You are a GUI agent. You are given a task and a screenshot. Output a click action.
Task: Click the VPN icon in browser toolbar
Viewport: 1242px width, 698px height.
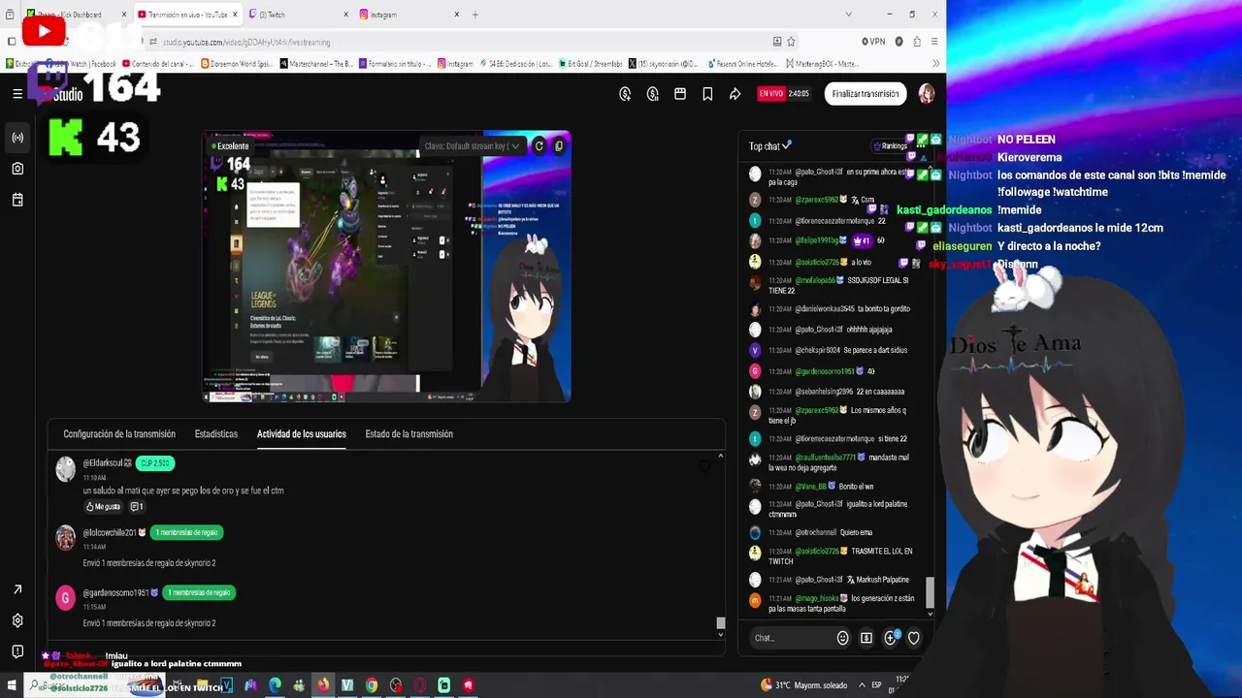873,42
